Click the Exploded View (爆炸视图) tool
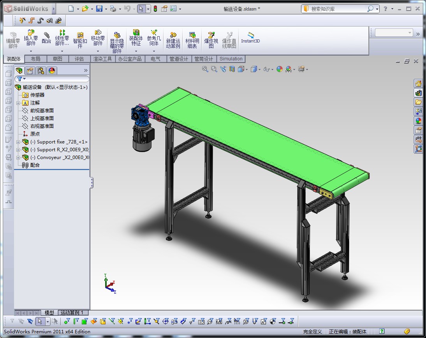This screenshot has width=426, height=338. (211, 40)
